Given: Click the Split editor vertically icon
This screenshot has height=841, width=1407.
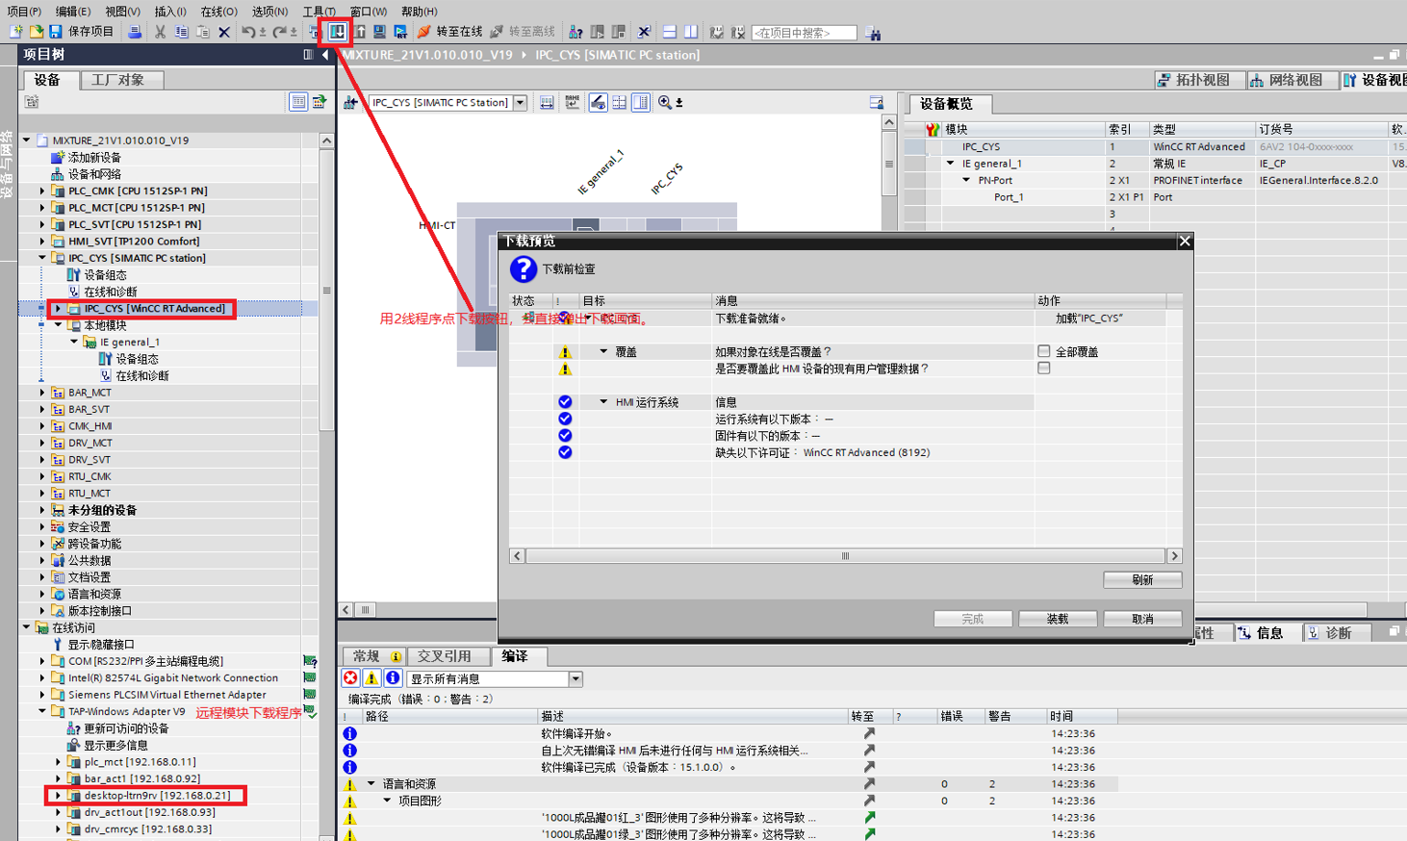Looking at the screenshot, I should (691, 32).
